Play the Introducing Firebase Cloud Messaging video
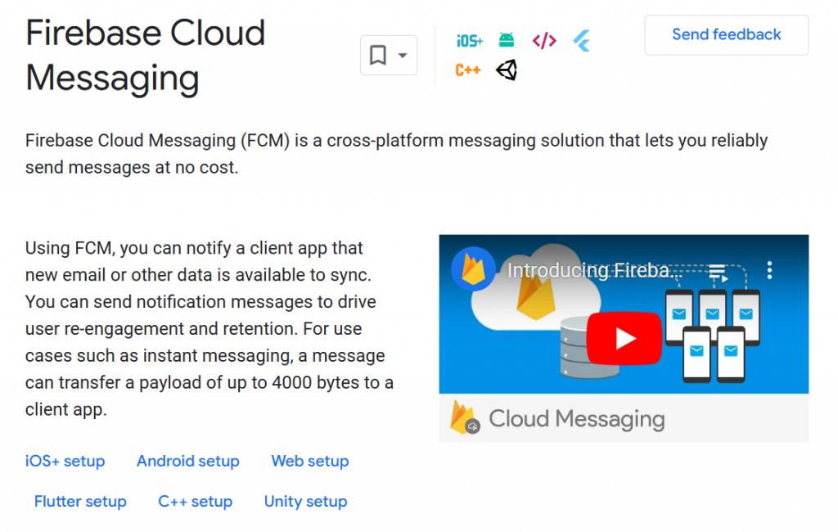Screen dimensions: 838x532 (x=624, y=338)
